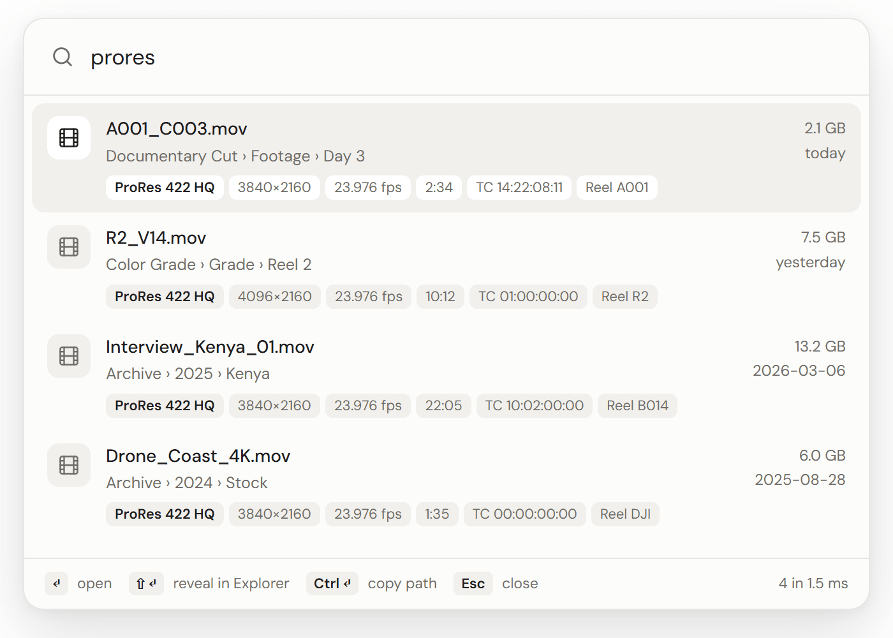Click film icon for R2_V14.mov
This screenshot has height=638, width=893.
[x=69, y=247]
